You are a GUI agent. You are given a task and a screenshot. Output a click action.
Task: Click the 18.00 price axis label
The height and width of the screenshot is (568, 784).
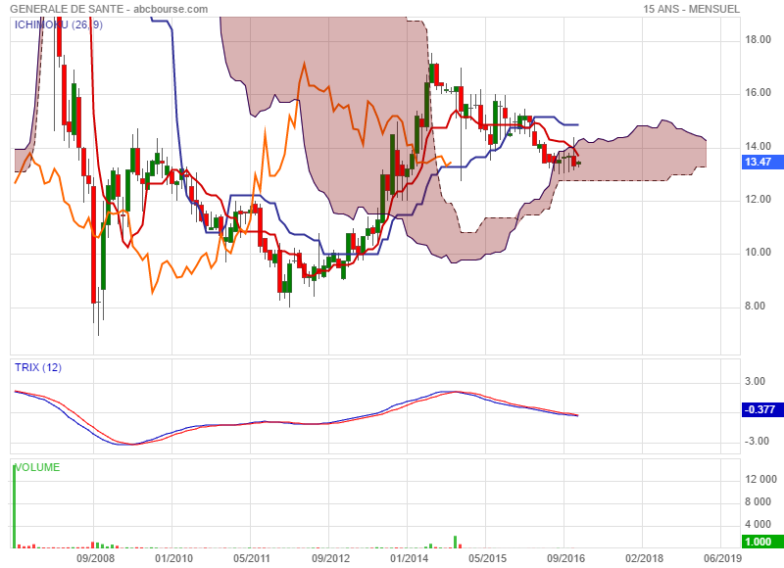758,40
